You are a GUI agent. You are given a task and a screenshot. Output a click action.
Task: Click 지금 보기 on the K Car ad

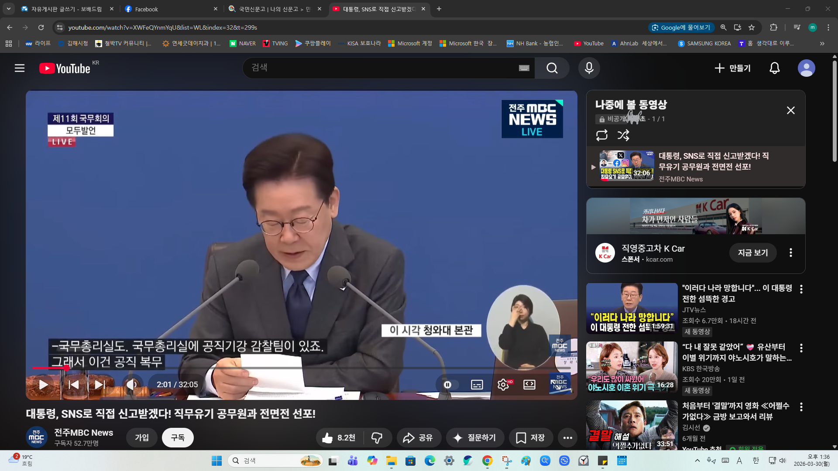753,253
